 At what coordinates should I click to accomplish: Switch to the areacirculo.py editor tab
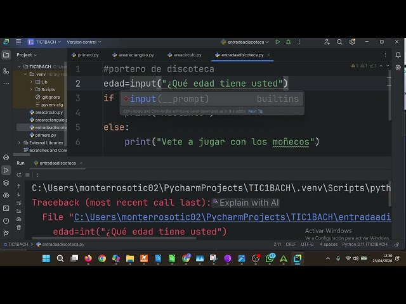185,55
